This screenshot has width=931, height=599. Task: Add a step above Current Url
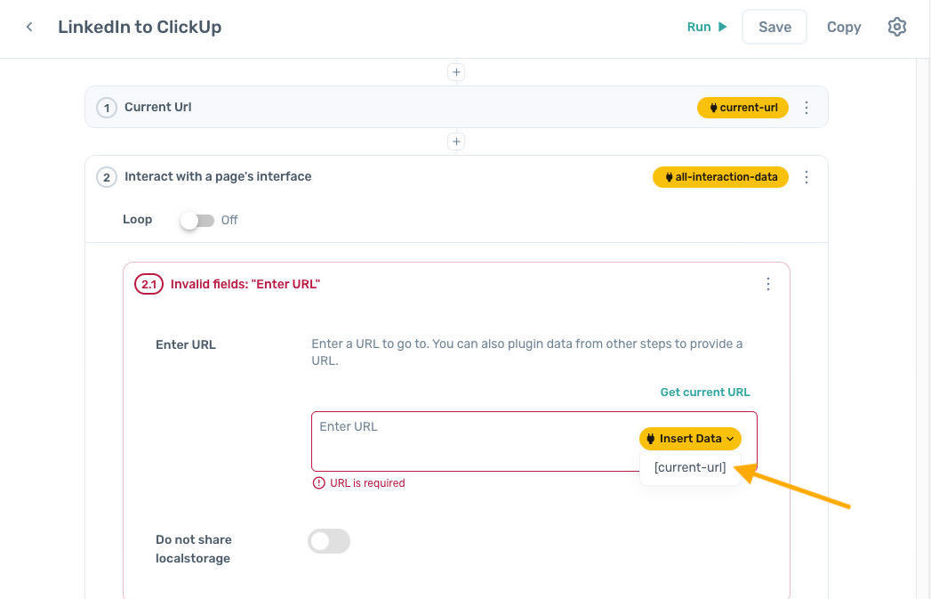tap(456, 72)
